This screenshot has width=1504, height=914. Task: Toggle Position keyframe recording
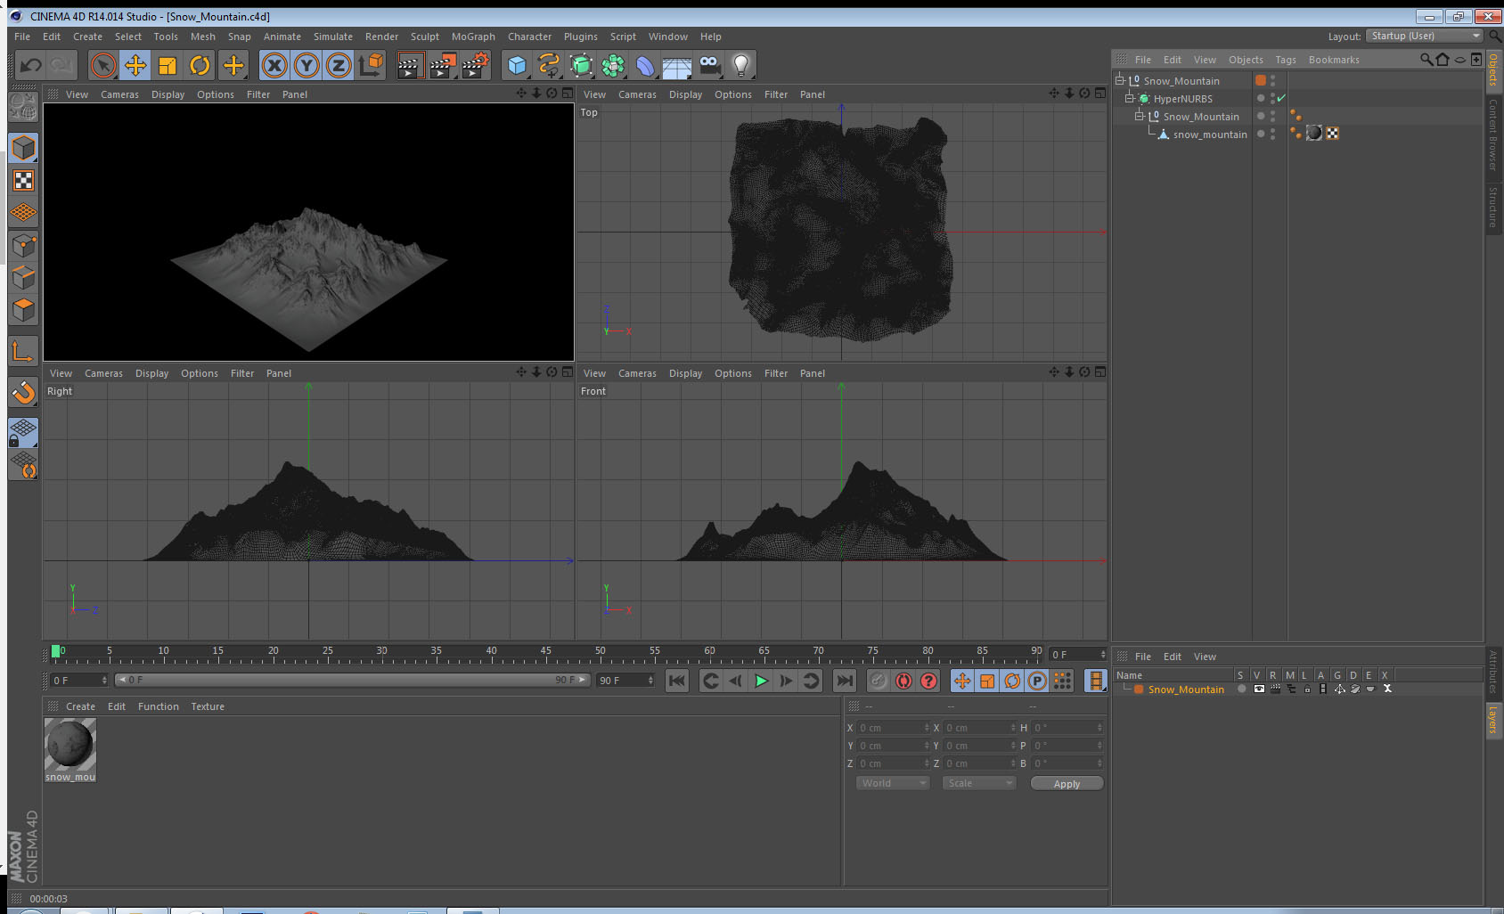(x=962, y=681)
